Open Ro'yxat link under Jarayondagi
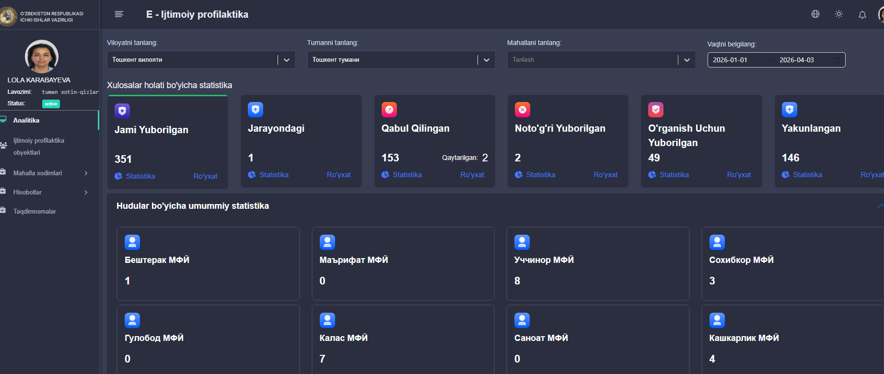The width and height of the screenshot is (884, 374). pyautogui.click(x=339, y=175)
